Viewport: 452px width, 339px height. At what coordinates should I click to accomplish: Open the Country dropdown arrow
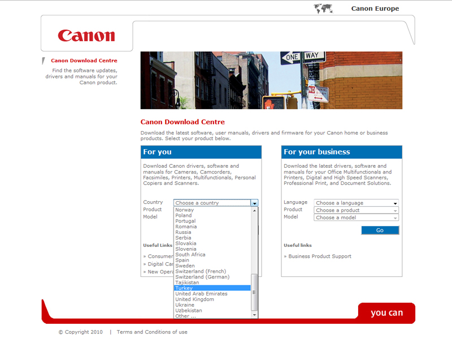(255, 203)
